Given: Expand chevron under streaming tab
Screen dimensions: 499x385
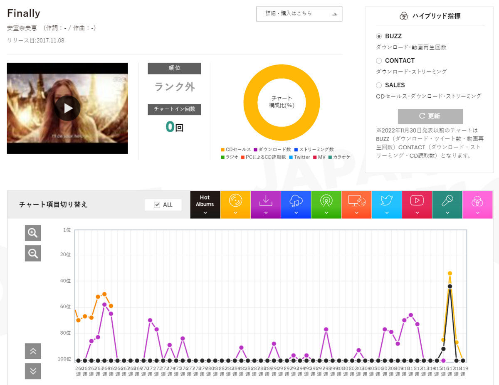Looking at the screenshot, I should (x=296, y=213).
